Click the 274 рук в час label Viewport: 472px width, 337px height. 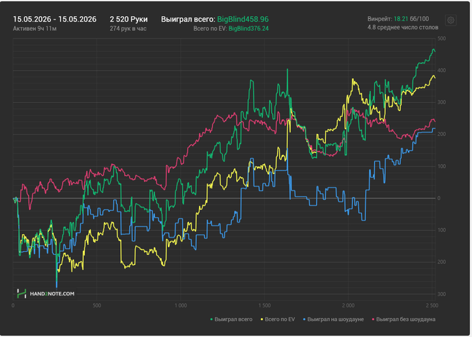[x=128, y=28]
